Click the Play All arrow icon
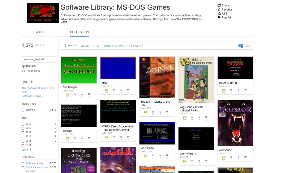The height and width of the screenshot is (173, 287). 219,17
